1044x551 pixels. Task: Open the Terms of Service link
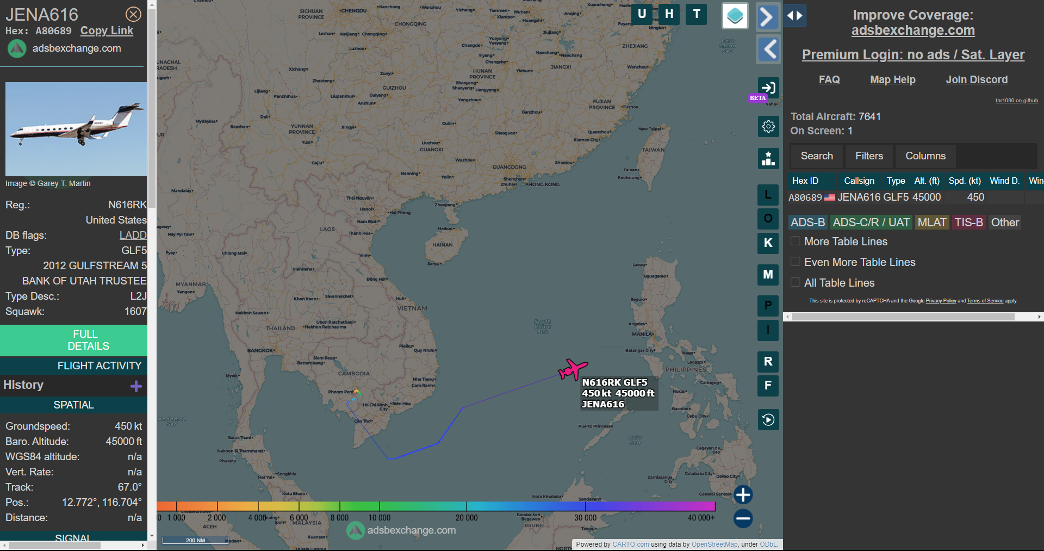[985, 301]
